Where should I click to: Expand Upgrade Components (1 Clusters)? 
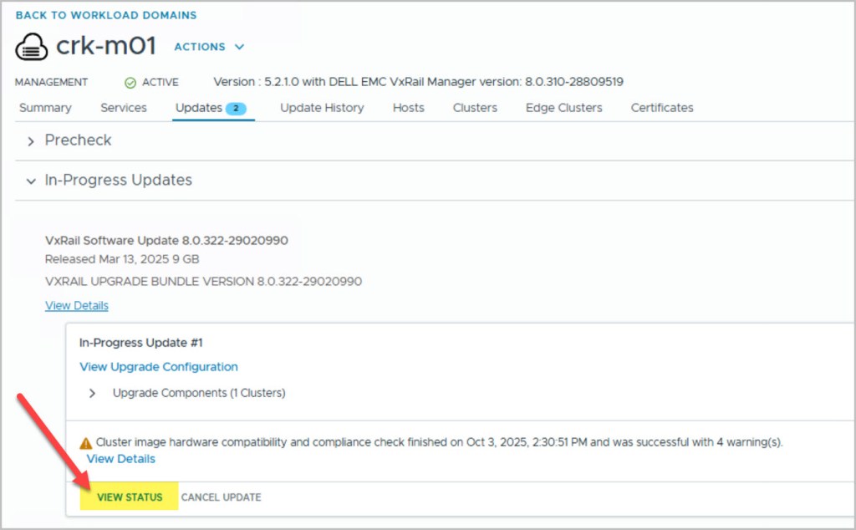click(92, 393)
